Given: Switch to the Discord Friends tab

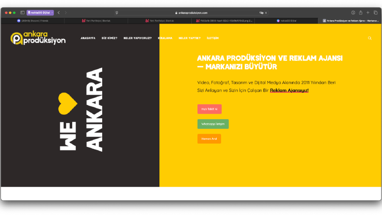Looking at the screenshot, I should point(33,21).
